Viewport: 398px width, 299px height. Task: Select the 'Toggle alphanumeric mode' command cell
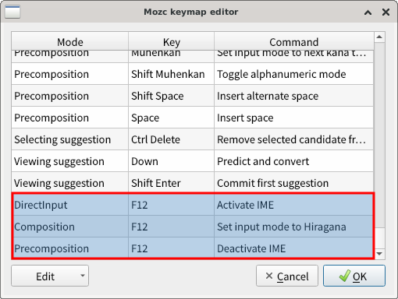(293, 74)
